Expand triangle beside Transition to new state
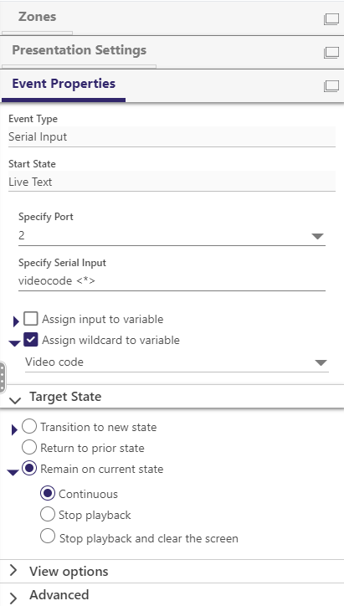The width and height of the screenshot is (344, 606). [15, 429]
